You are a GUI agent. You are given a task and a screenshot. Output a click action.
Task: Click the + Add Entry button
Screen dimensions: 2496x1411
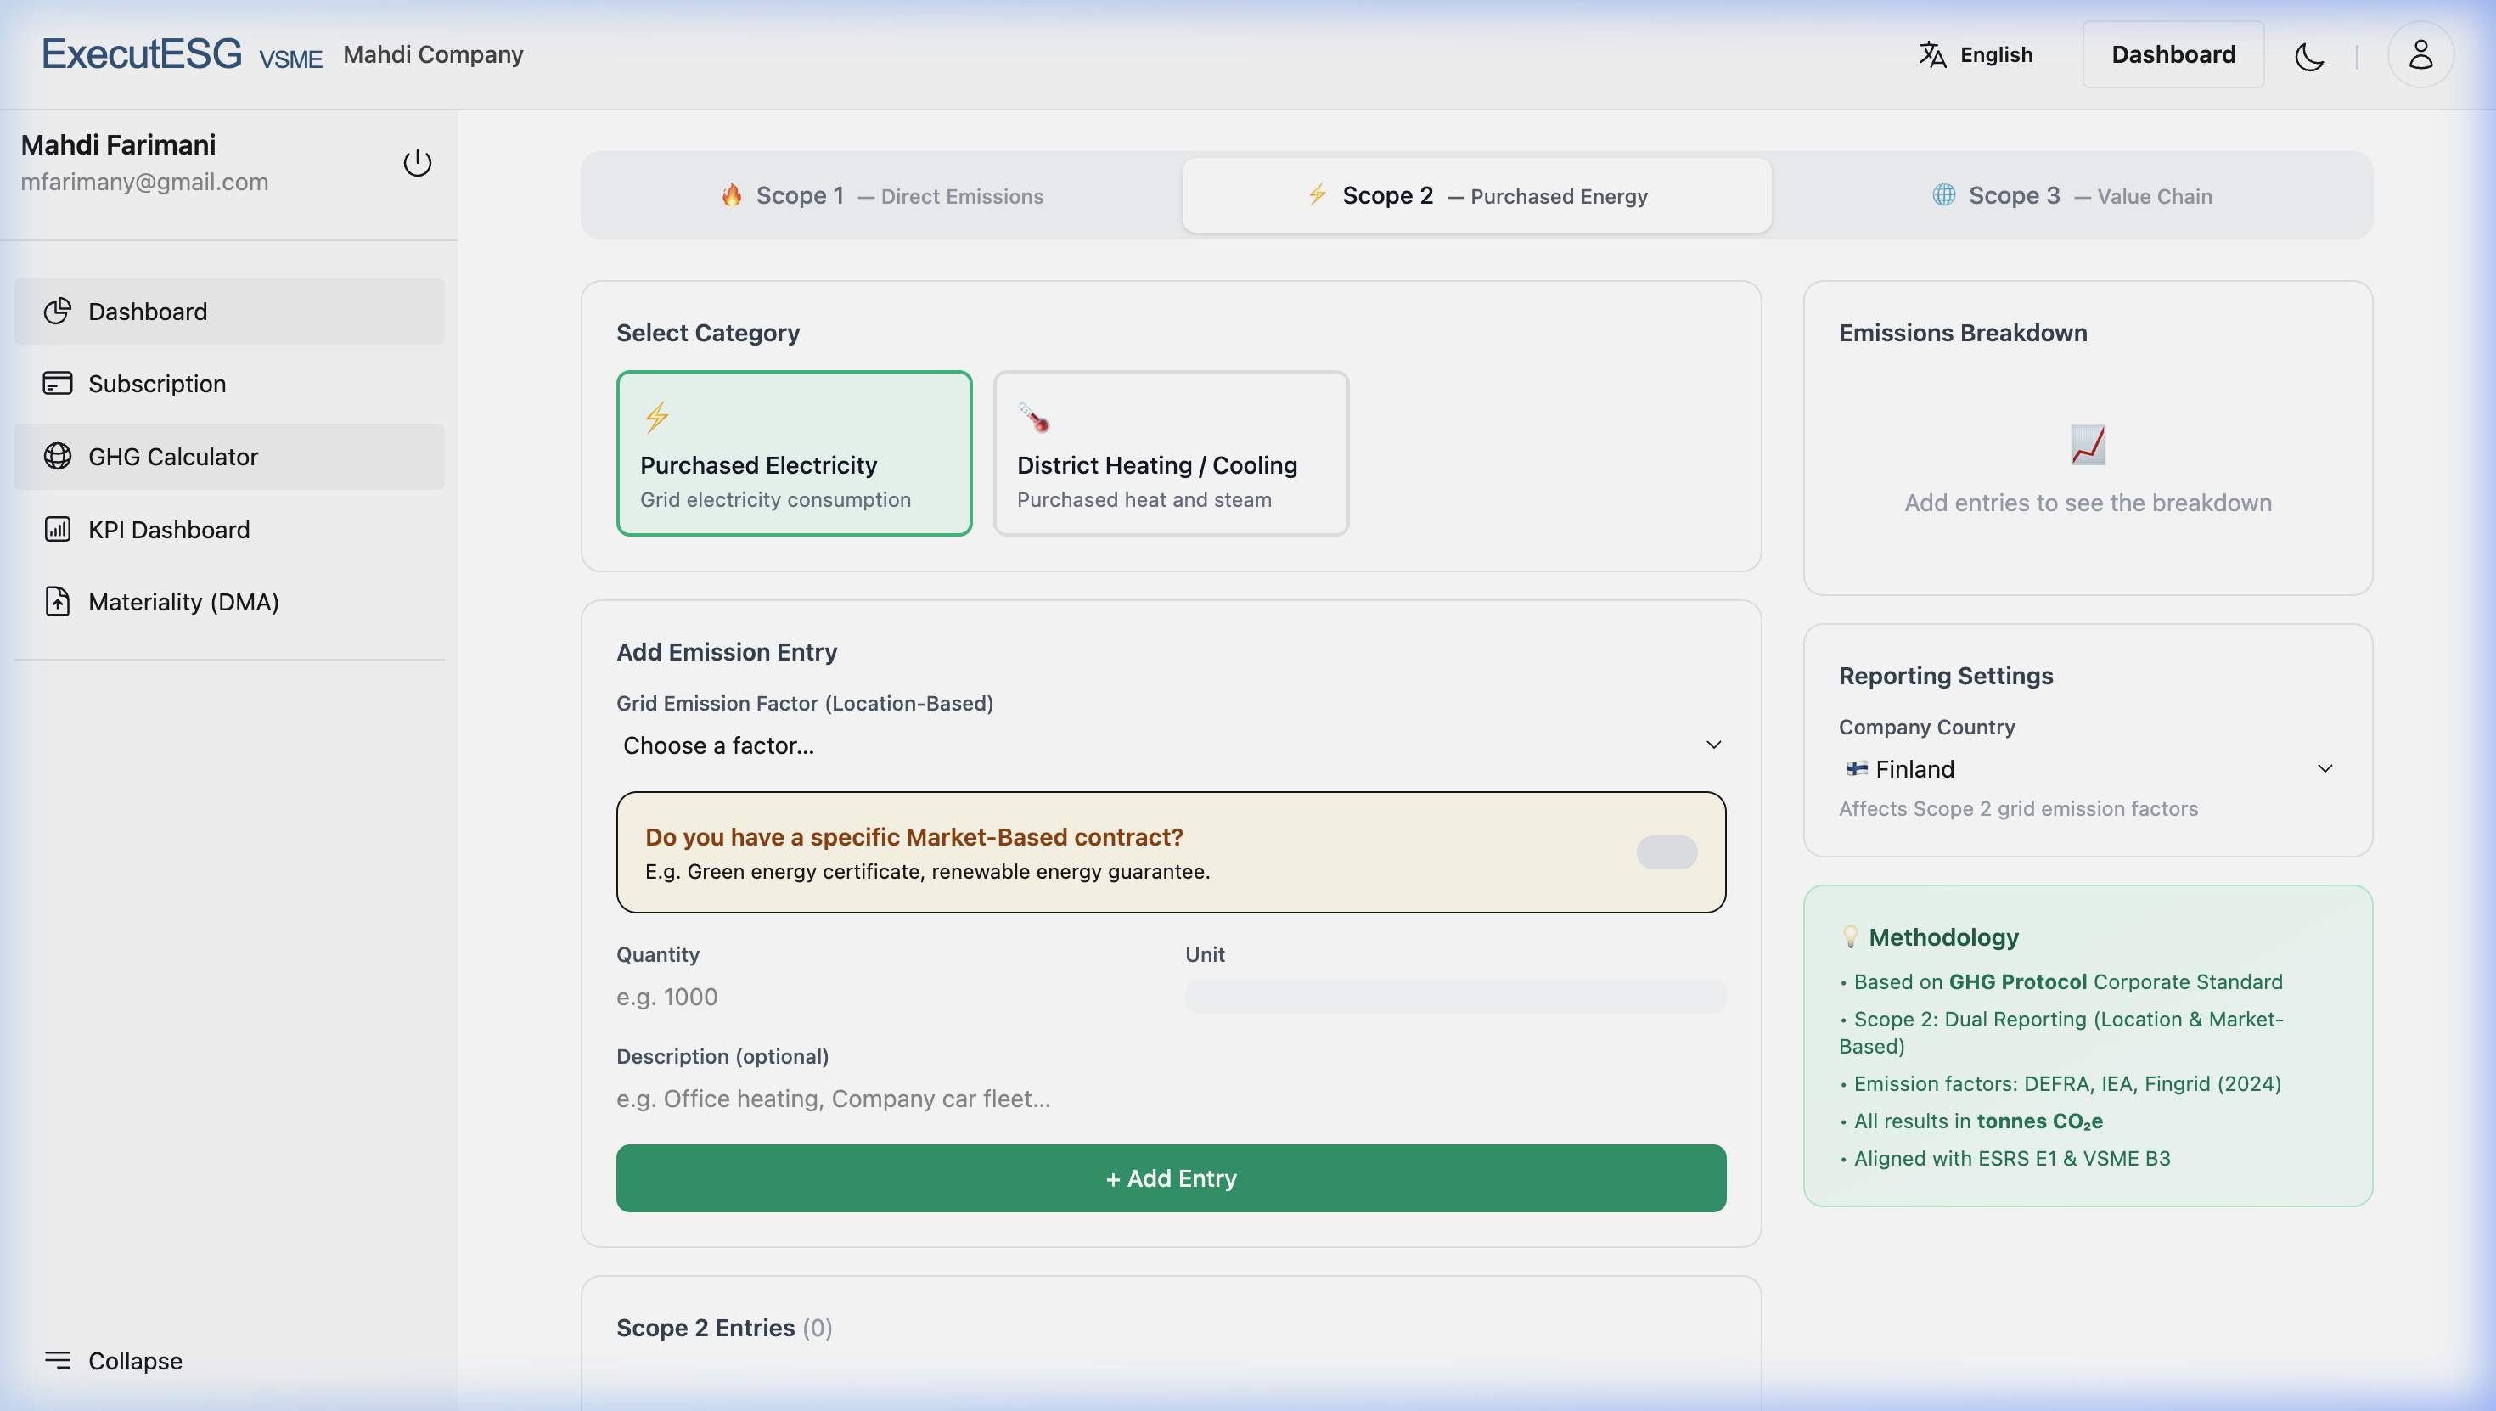tap(1171, 1178)
